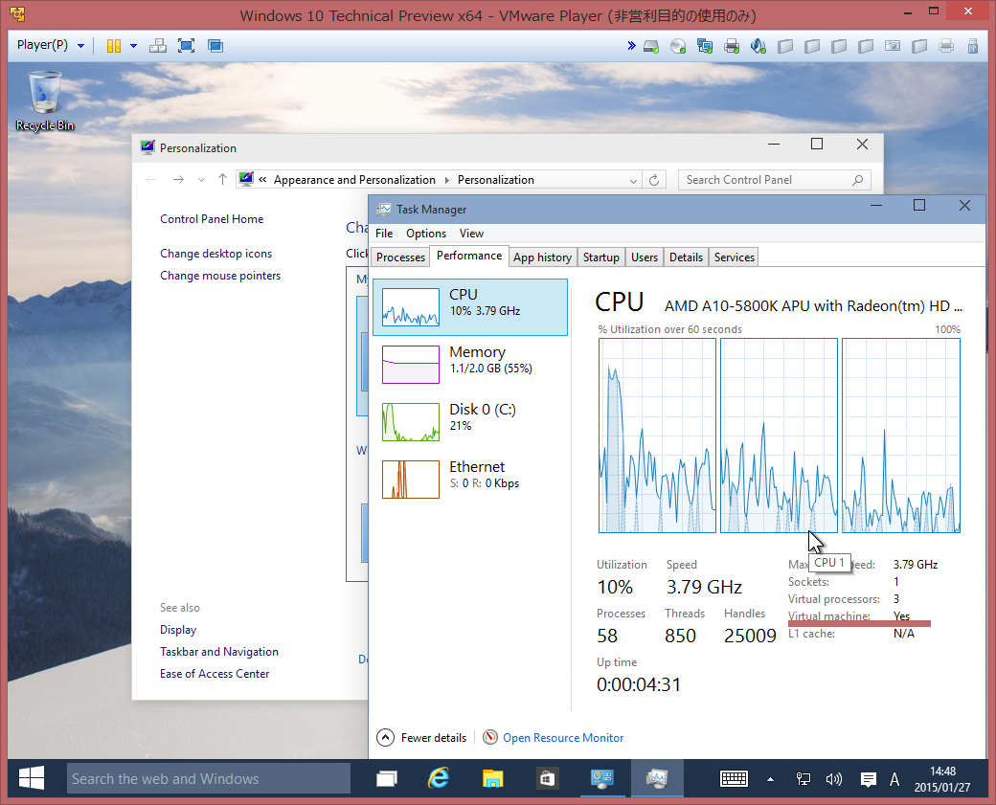Screen dimensions: 996x805
Task: Click Open Resource Monitor link
Action: tap(563, 738)
